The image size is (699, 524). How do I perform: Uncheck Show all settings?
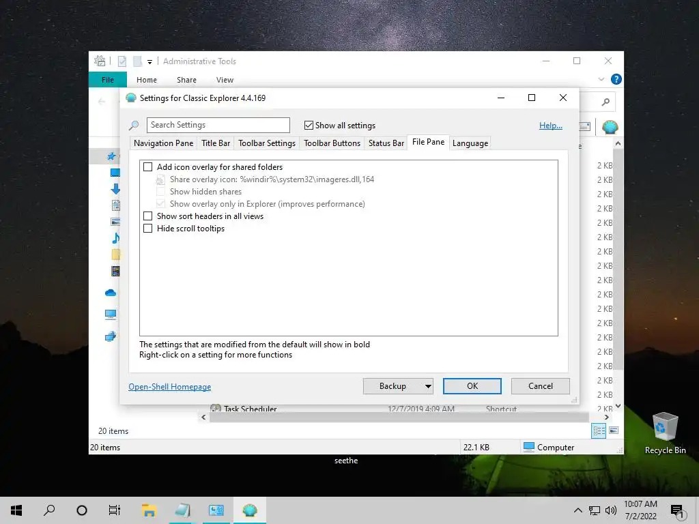[x=309, y=126]
